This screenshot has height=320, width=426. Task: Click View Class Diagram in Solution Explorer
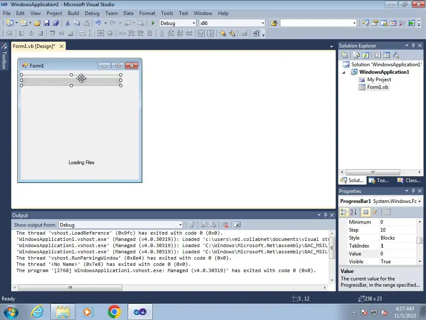click(396, 55)
